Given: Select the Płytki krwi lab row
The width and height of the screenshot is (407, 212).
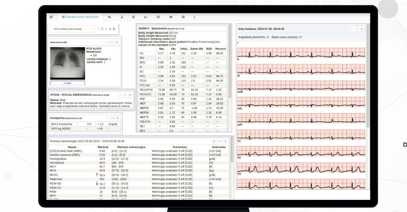Looking at the screenshot, I should [139, 179].
